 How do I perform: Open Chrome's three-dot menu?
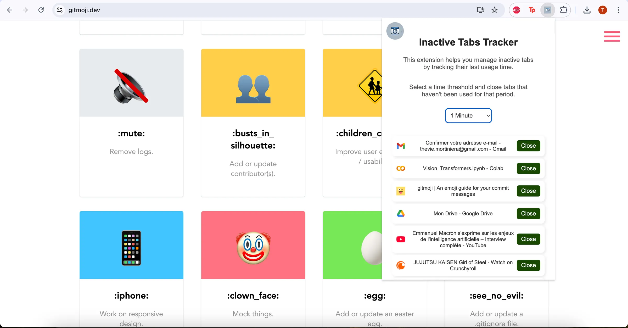(618, 10)
